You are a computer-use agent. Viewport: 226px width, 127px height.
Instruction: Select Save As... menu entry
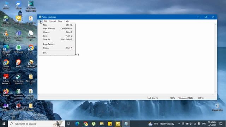[x=57, y=40]
